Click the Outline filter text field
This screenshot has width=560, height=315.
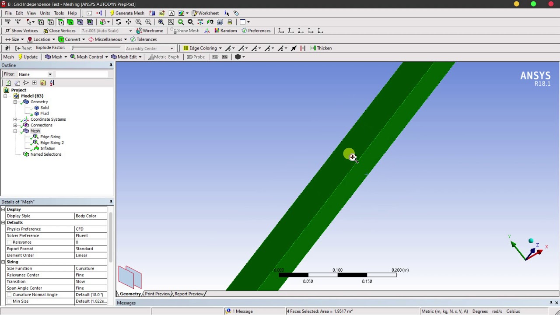(81, 74)
